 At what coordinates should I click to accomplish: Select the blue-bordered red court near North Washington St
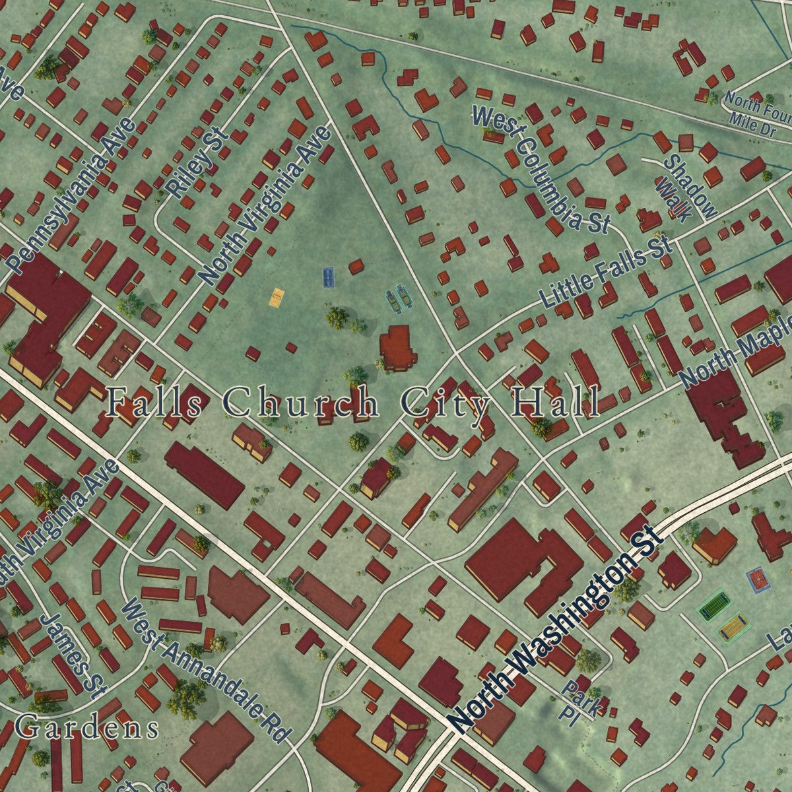758,581
